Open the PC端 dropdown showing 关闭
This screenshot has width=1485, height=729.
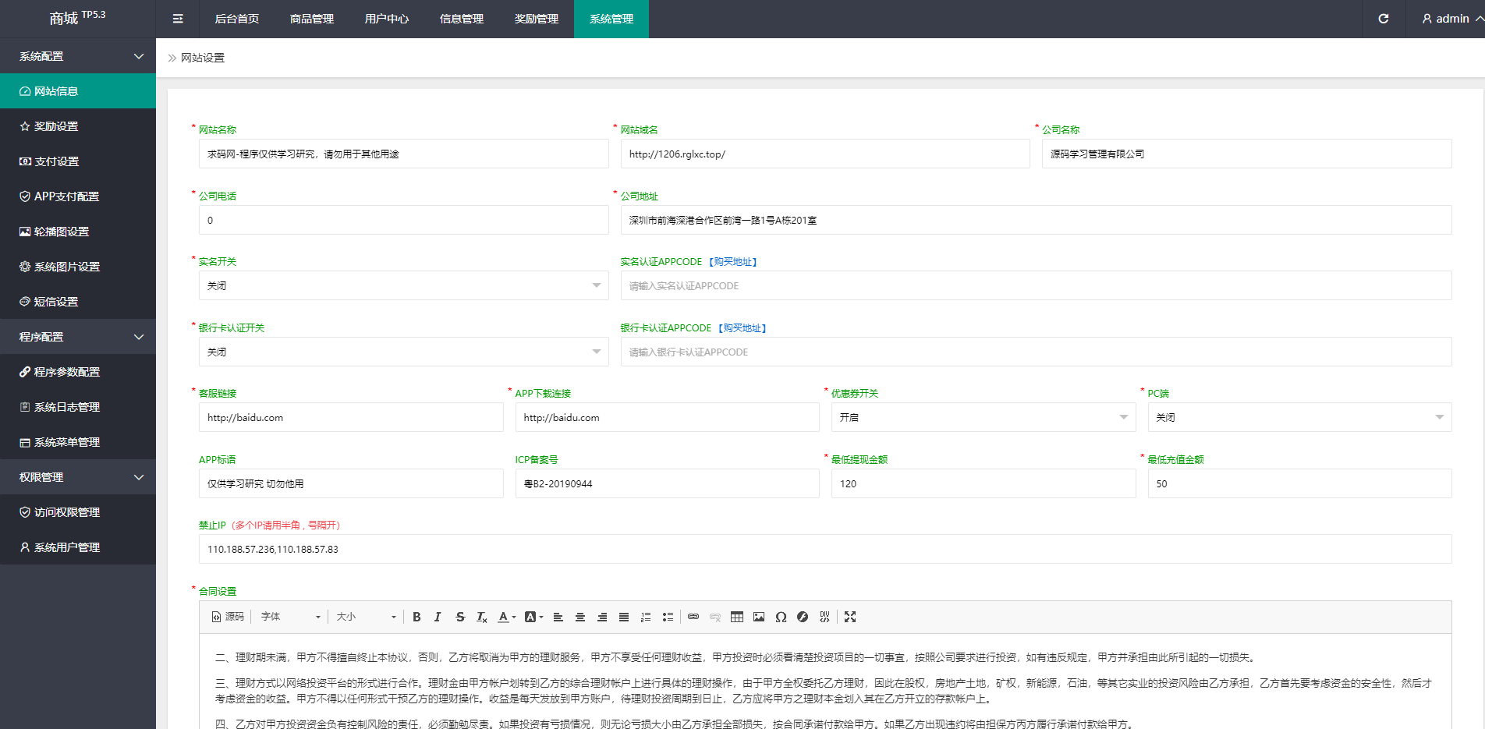(x=1299, y=417)
